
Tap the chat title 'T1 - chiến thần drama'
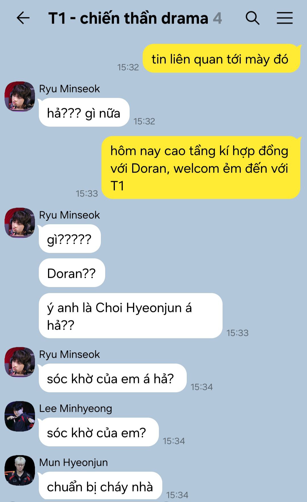click(x=128, y=18)
